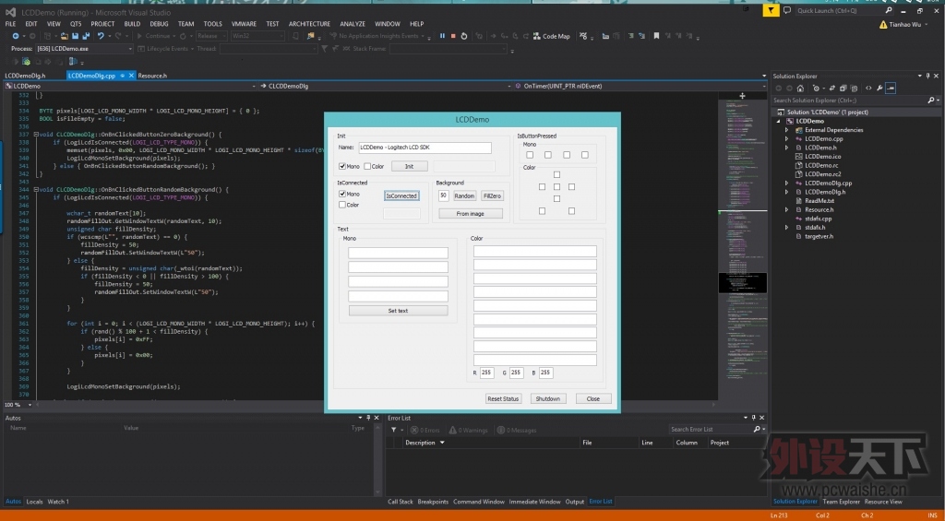Click the View Code icon in Solution Explorer
Screen dimensions: 945x521
(x=868, y=88)
